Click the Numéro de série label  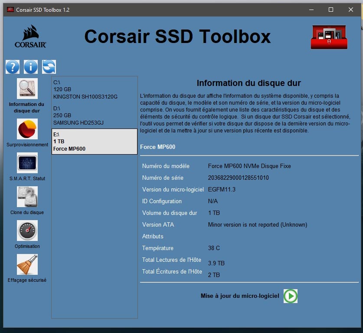[163, 178]
